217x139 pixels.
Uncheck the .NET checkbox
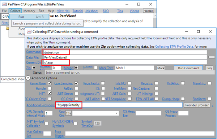point(50,93)
